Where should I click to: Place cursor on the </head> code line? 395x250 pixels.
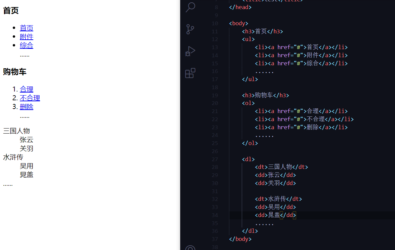pos(240,7)
